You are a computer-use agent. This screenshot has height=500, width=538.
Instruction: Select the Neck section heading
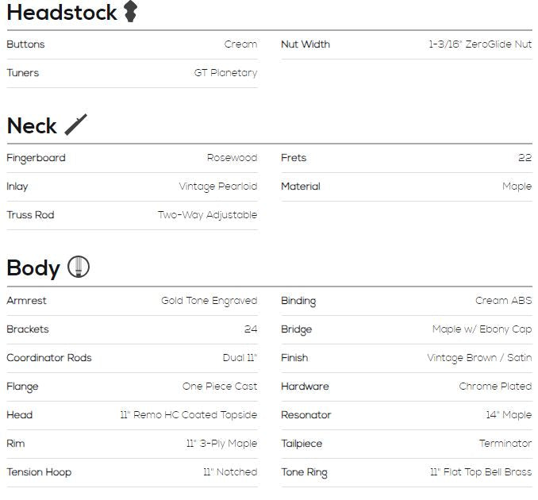click(x=32, y=126)
